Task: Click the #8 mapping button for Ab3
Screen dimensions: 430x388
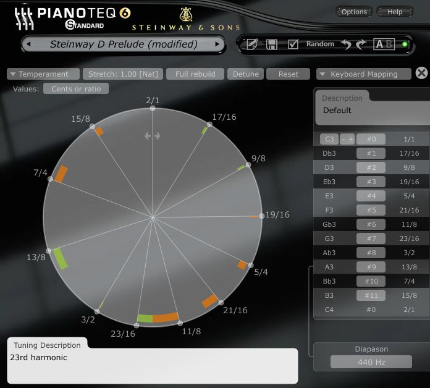Action: pos(371,253)
